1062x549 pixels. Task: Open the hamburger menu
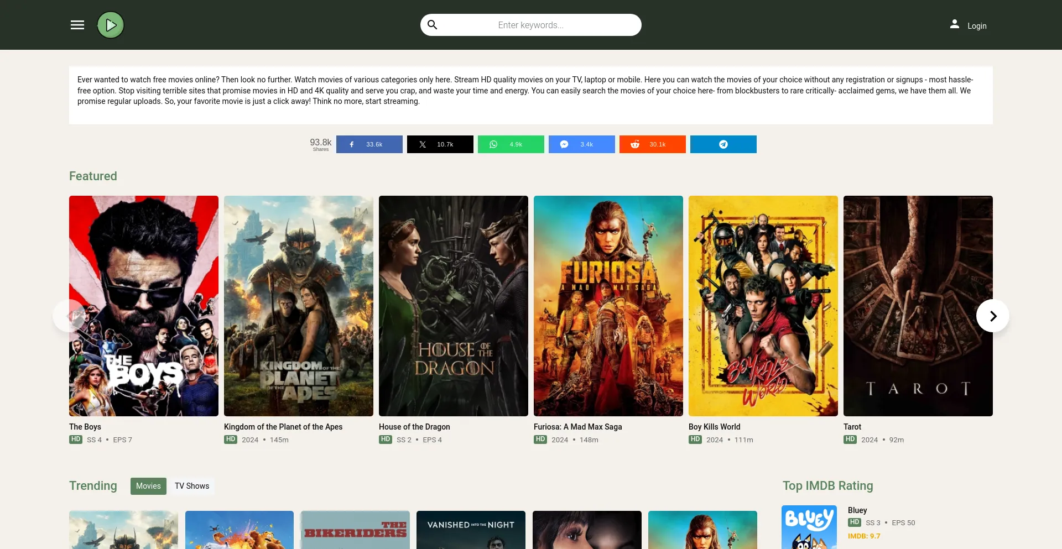(x=77, y=25)
